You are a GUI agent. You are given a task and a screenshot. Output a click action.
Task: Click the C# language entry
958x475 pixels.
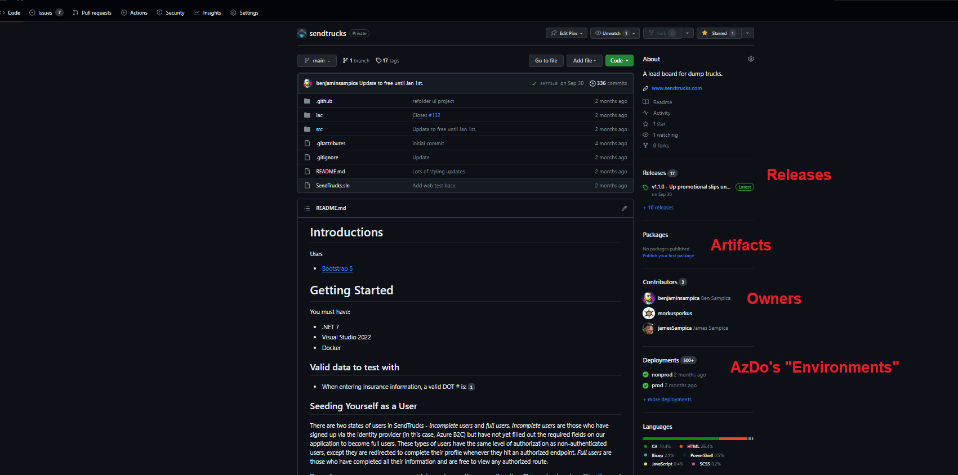point(657,446)
